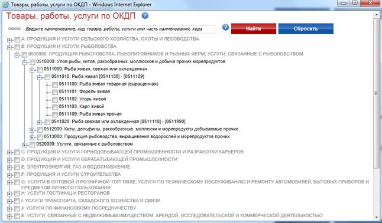The height and width of the screenshot is (223, 382).
Task: Check the box for section A
Action: tap(17, 40)
